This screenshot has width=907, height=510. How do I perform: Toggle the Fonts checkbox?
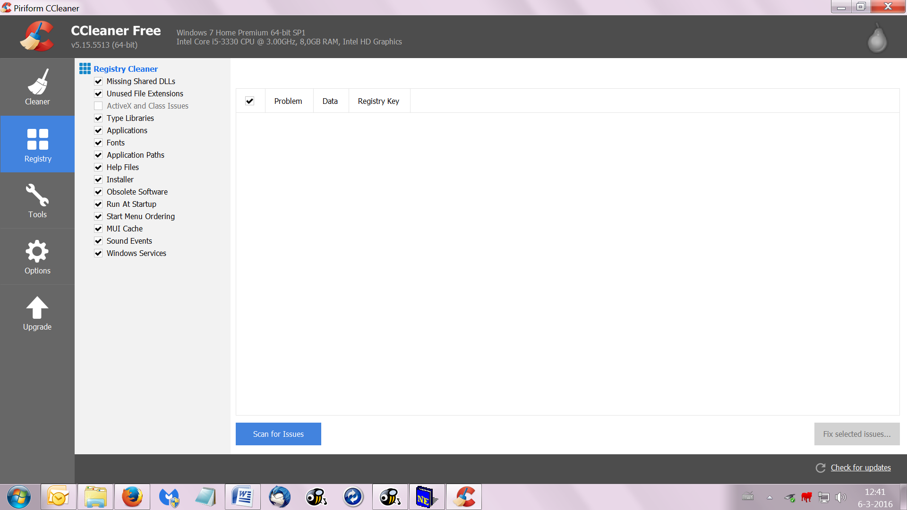click(98, 143)
